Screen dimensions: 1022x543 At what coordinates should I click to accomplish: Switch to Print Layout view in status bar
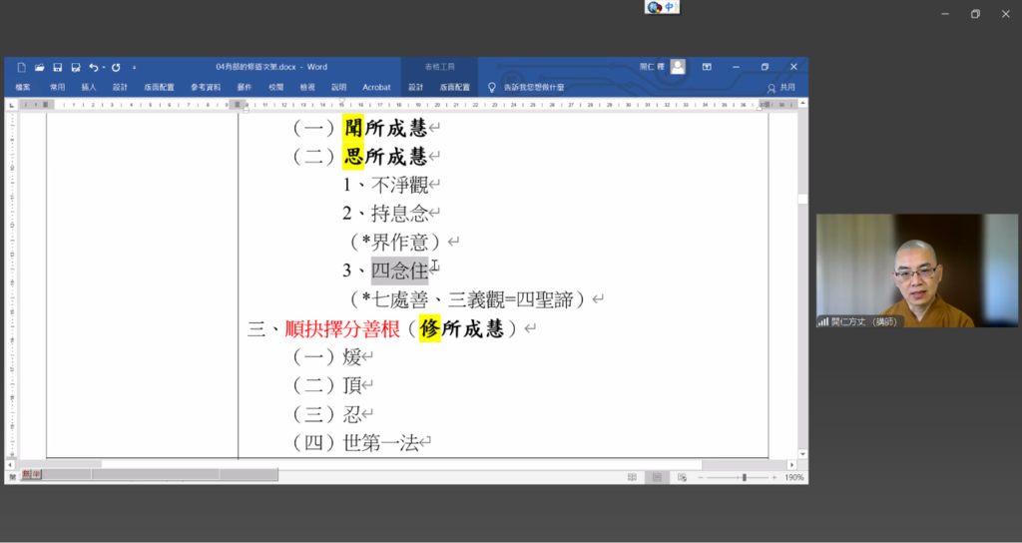click(656, 478)
